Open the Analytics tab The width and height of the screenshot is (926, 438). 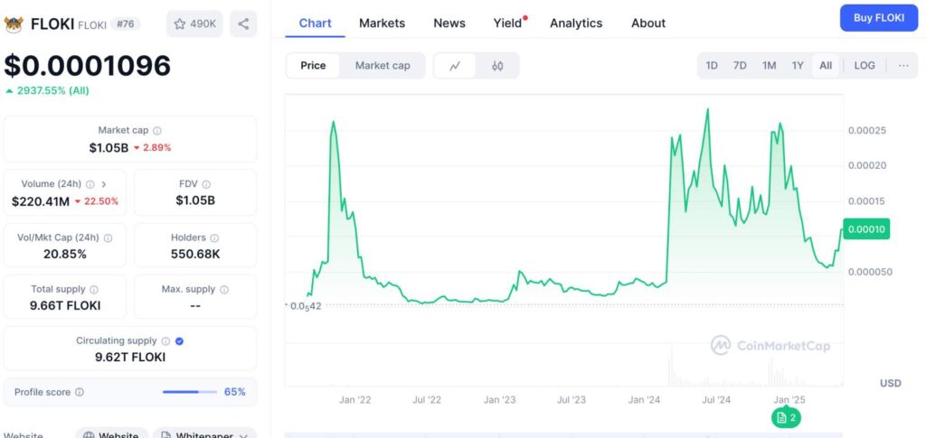point(576,23)
